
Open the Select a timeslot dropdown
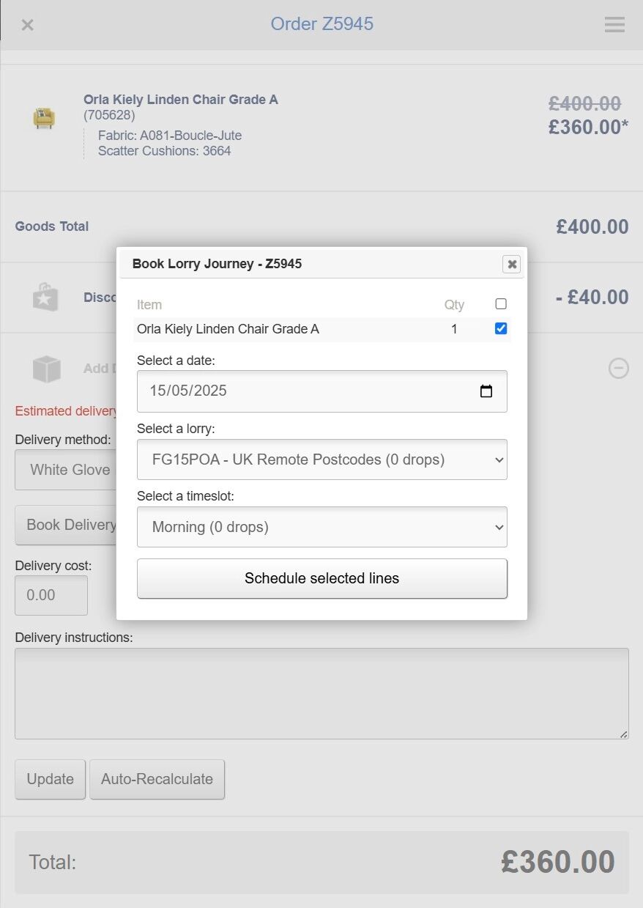pos(321,527)
